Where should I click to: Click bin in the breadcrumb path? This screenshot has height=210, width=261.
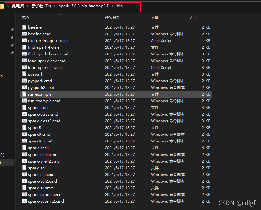pyautogui.click(x=119, y=6)
